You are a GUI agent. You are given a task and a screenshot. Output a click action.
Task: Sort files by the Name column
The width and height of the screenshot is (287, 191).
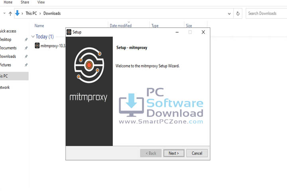[39, 25]
